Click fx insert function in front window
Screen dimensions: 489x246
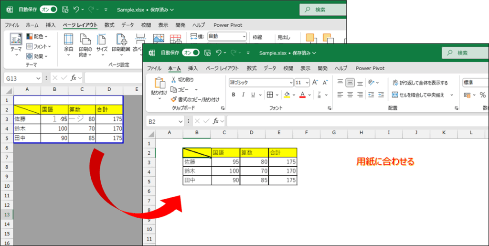(215, 121)
